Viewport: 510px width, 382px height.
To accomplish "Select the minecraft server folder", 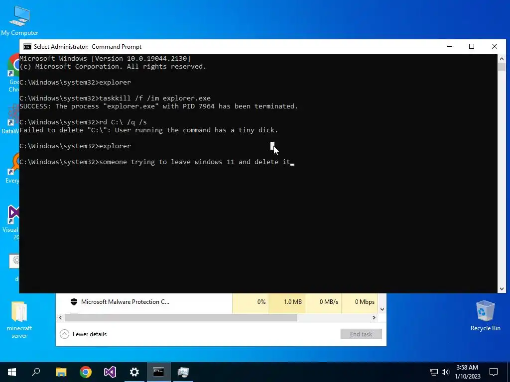I will point(19,320).
